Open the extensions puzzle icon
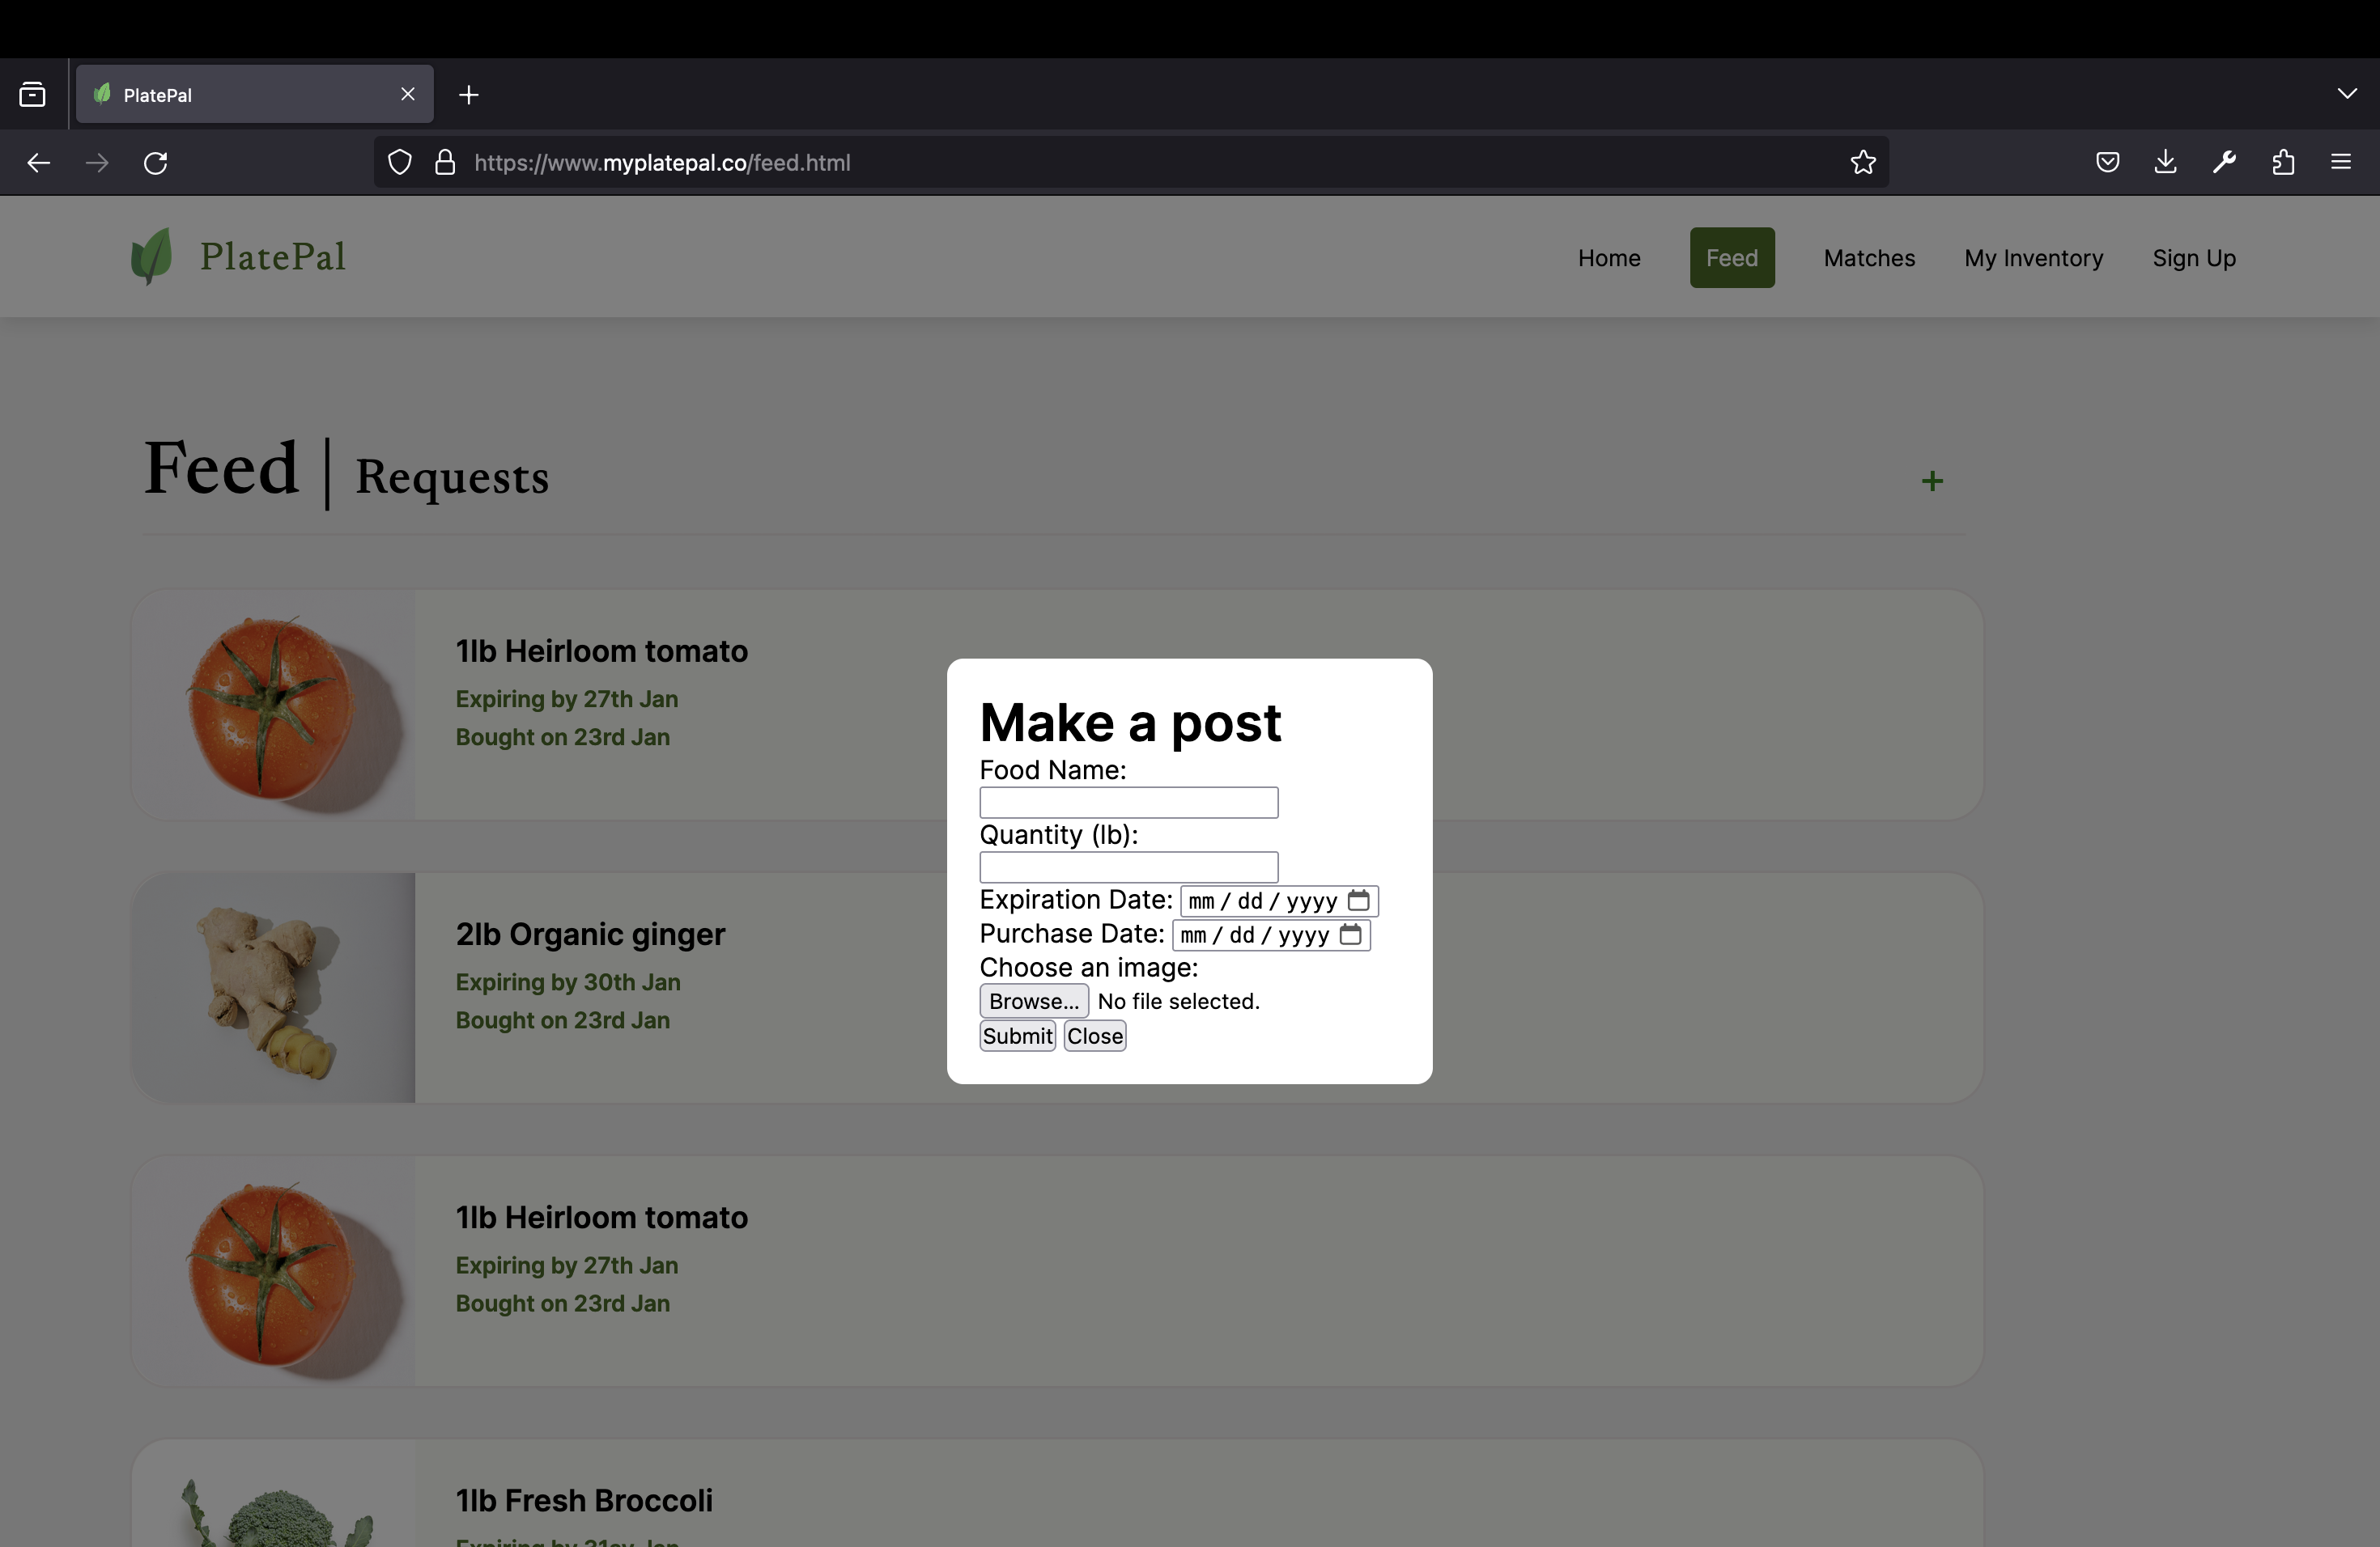Viewport: 2380px width, 1547px height. (x=2283, y=162)
